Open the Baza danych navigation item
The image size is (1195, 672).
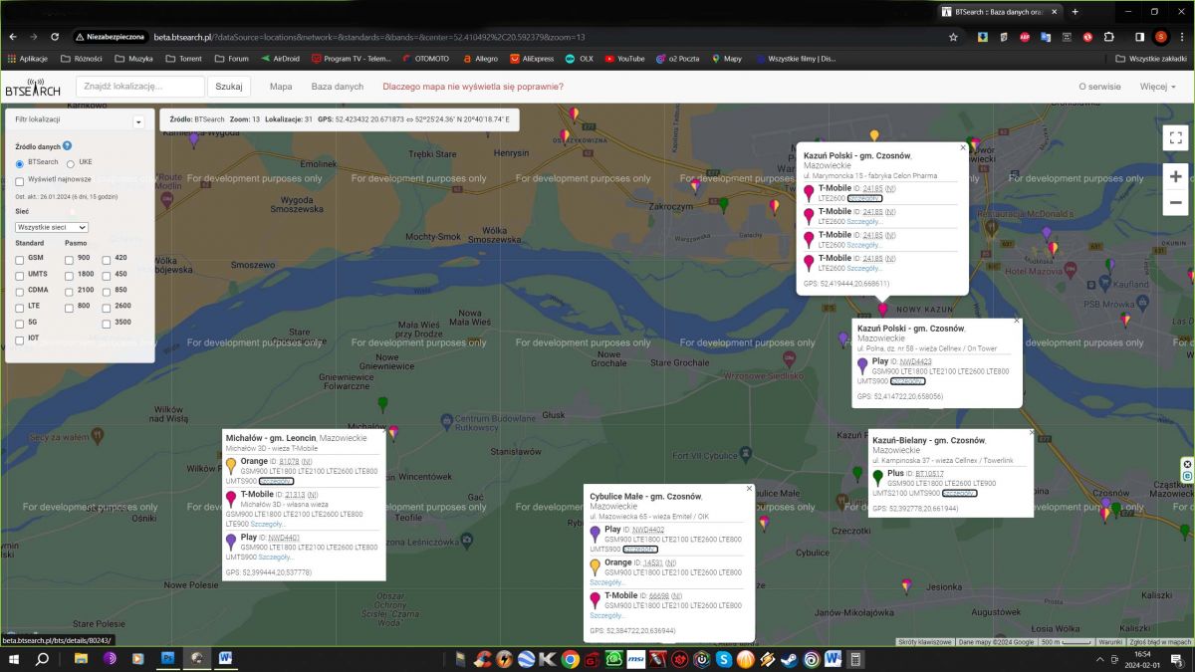click(338, 87)
